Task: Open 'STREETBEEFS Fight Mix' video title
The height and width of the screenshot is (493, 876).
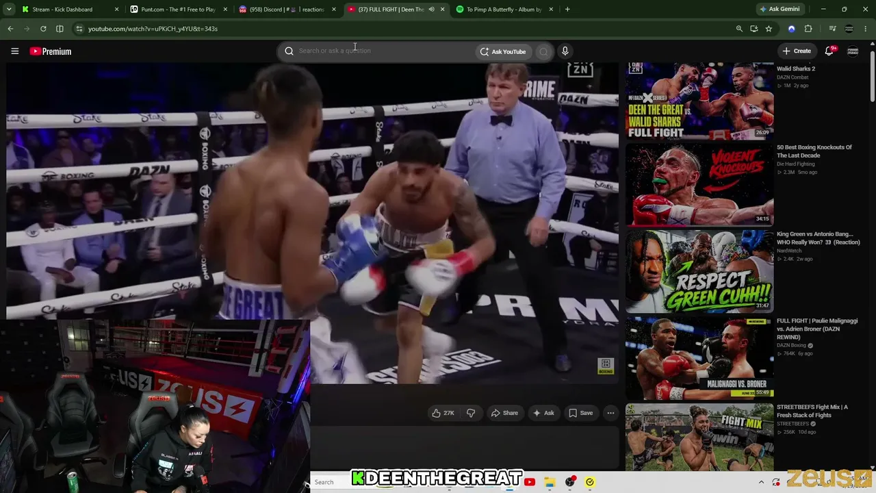Action: coord(812,411)
